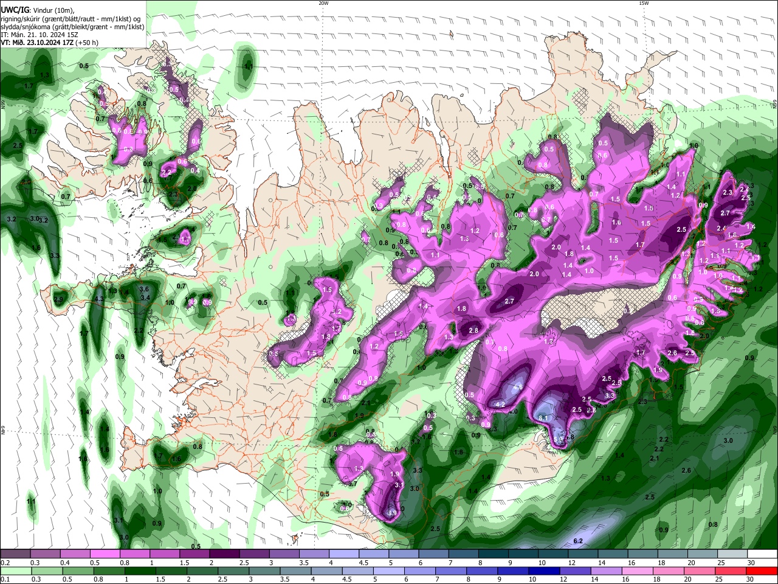Click the 'VT: Mið. 23.10.2024 17Z (+50 h)' line

tap(49, 43)
